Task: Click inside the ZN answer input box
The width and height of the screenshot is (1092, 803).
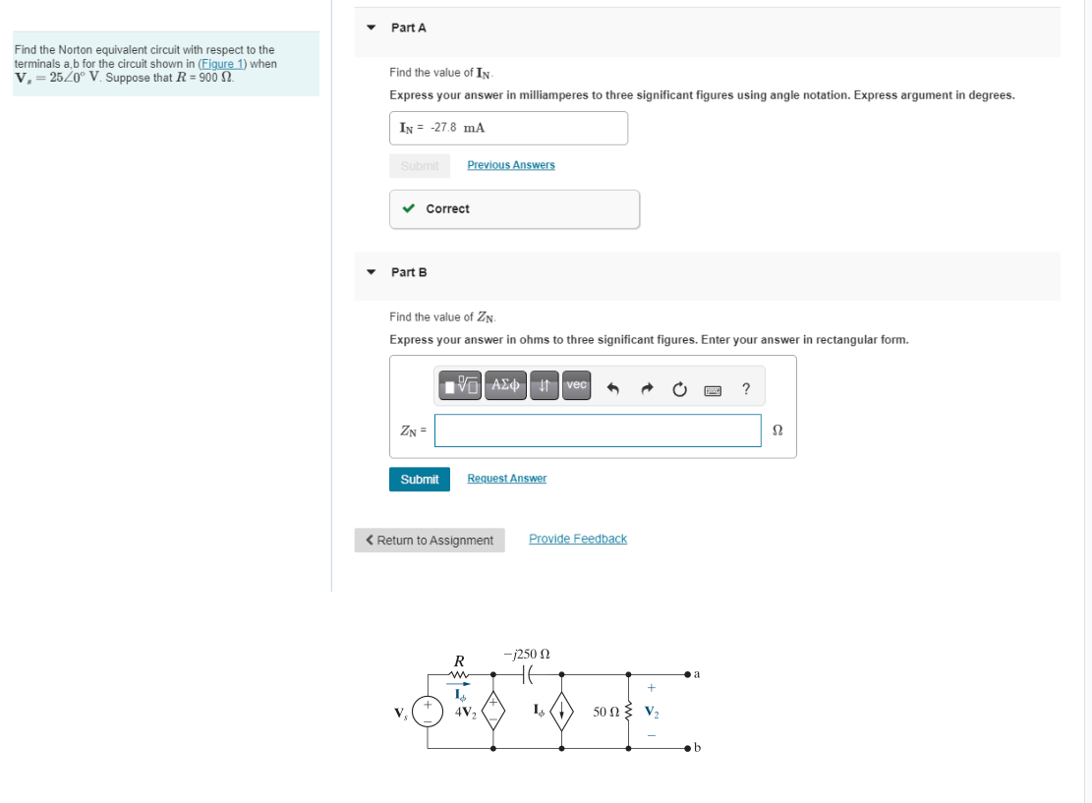Action: point(598,430)
